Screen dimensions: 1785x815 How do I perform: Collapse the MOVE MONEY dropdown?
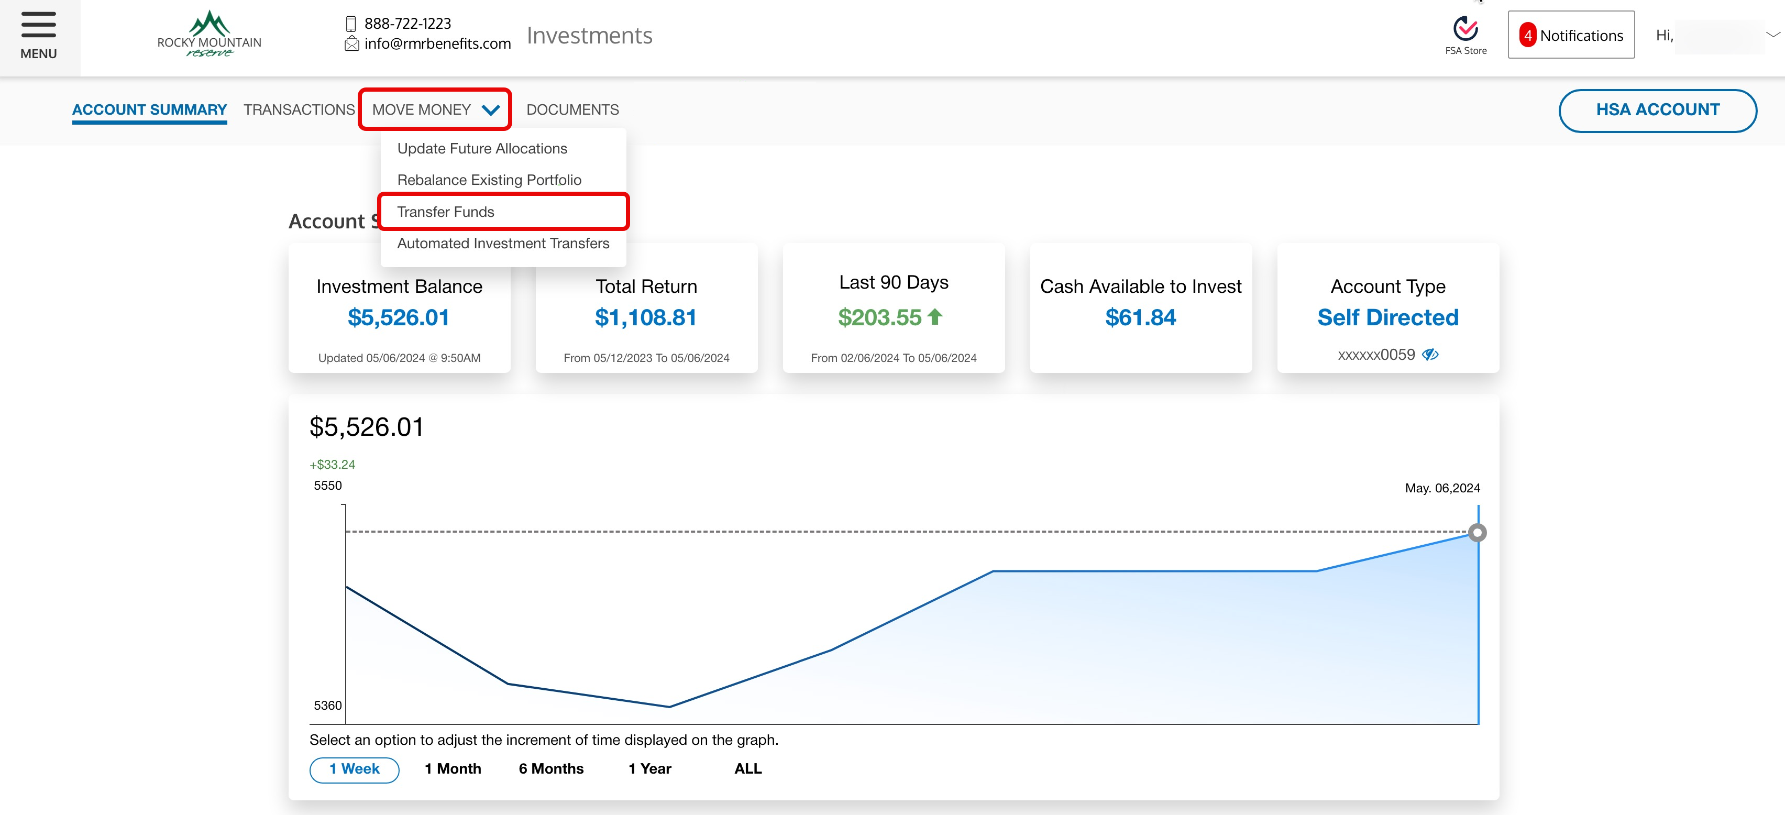[435, 109]
